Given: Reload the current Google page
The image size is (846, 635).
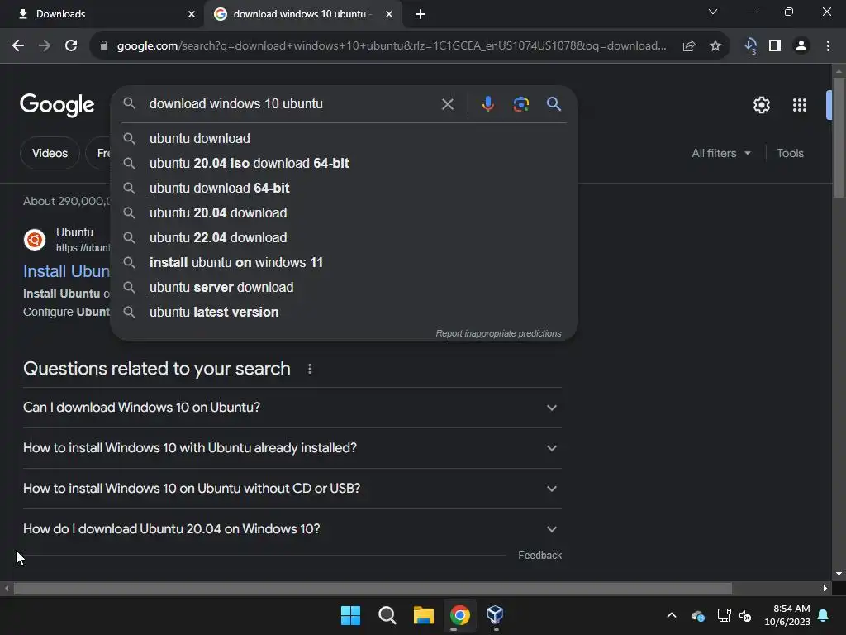Looking at the screenshot, I should [x=71, y=46].
